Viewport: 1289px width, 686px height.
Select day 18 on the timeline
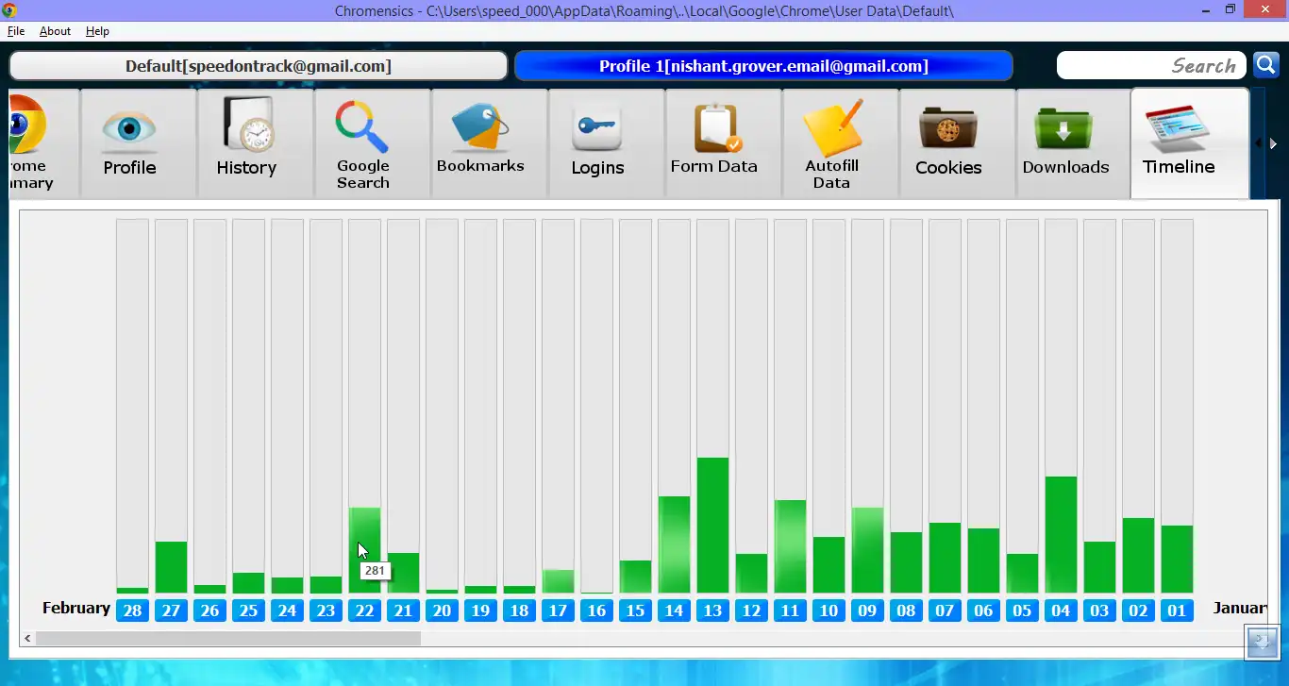519,611
